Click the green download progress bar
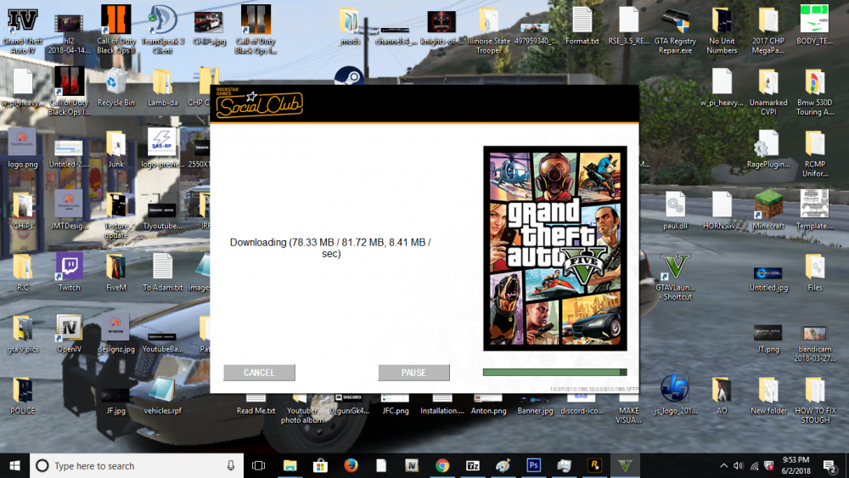Screen dimensions: 849x478 (x=554, y=372)
